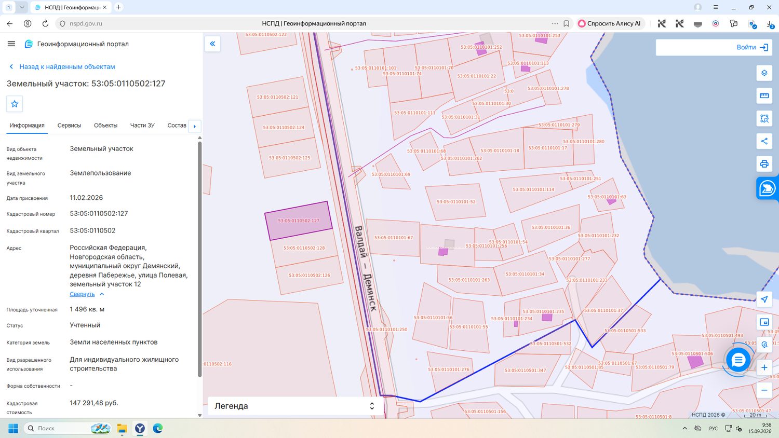779x438 pixels.
Task: Zoom out the map with minus button
Action: click(x=764, y=390)
